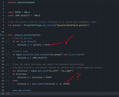Click the 'move_and_slide()' call on line 28
Image resolution: width=119 pixels, height=97 pixels.
(22, 90)
